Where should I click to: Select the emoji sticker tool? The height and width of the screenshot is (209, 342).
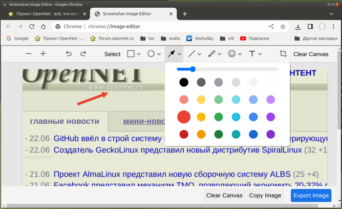tap(232, 54)
